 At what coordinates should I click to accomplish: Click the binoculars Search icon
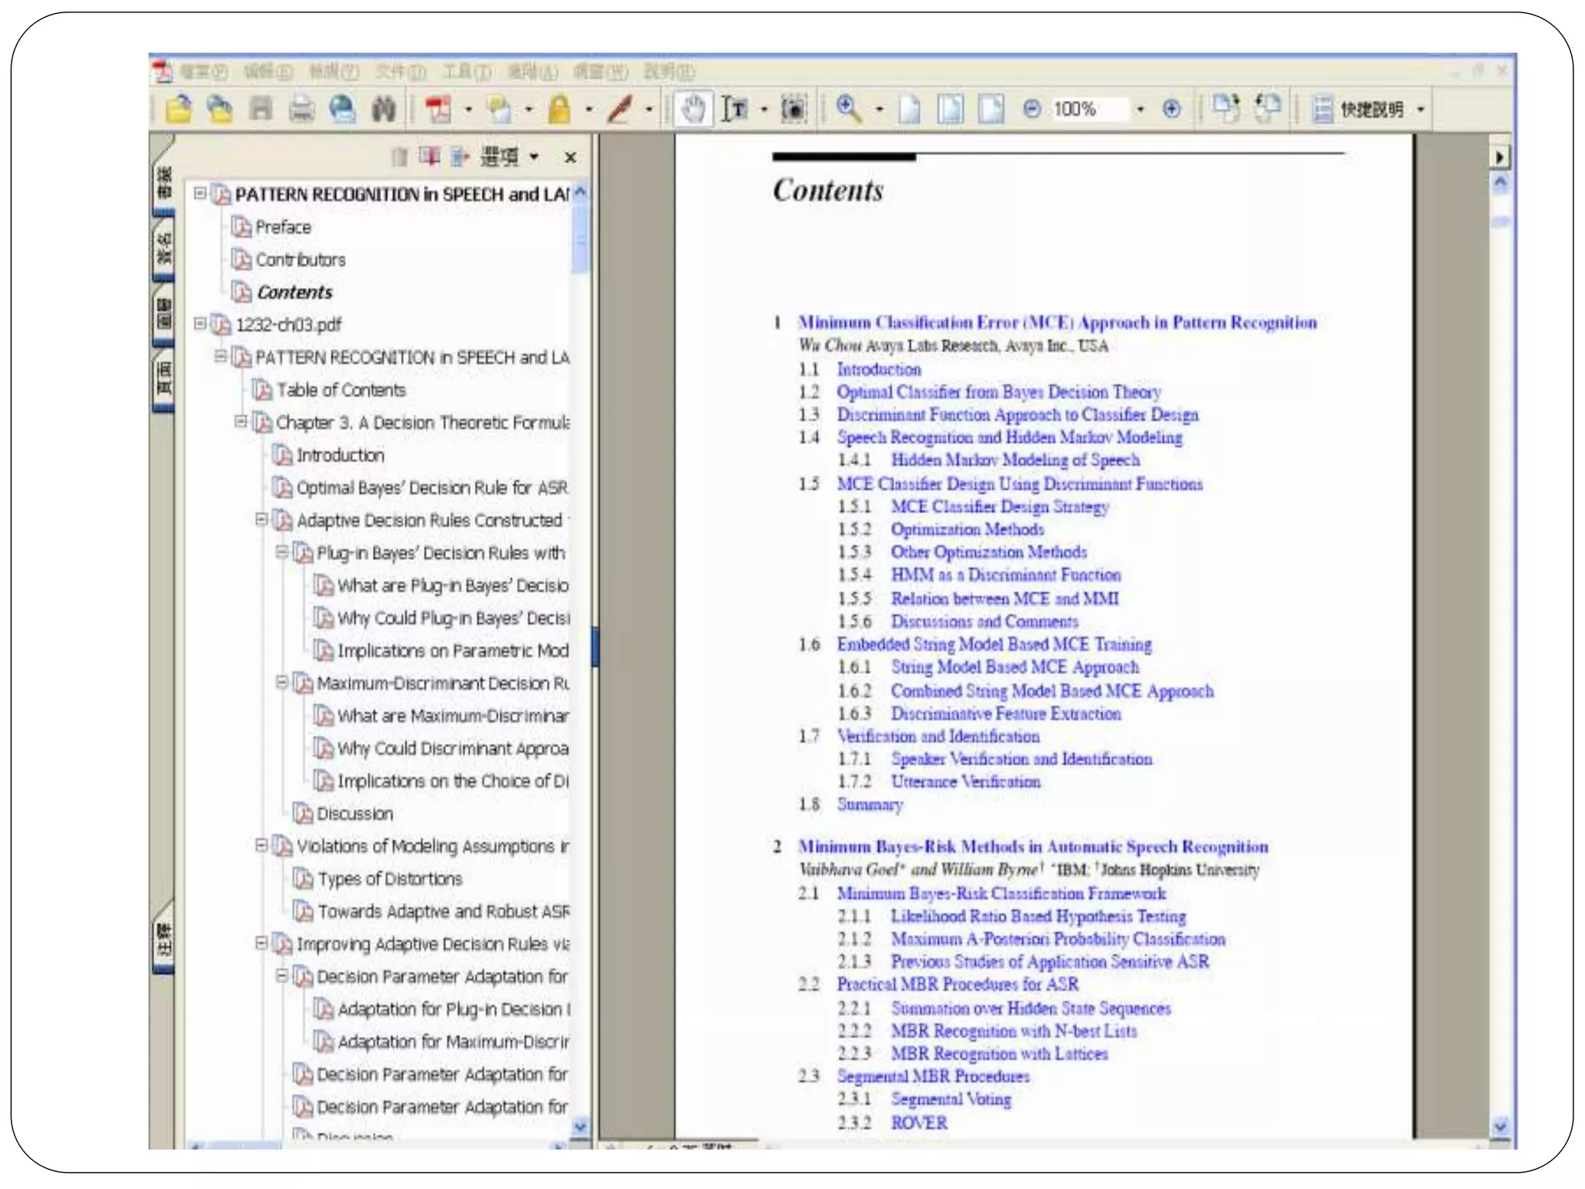383,109
